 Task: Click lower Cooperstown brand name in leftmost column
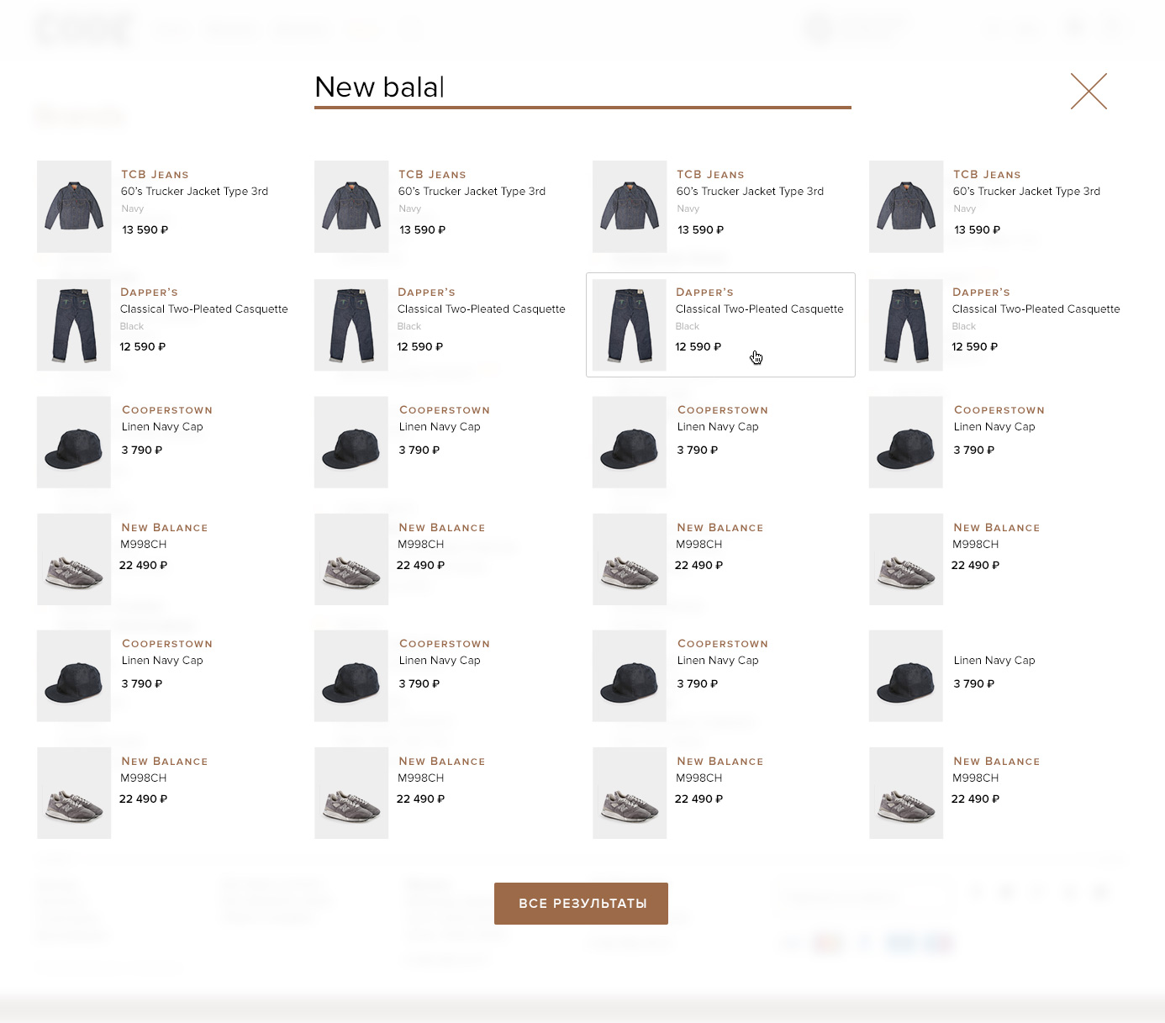click(x=167, y=644)
